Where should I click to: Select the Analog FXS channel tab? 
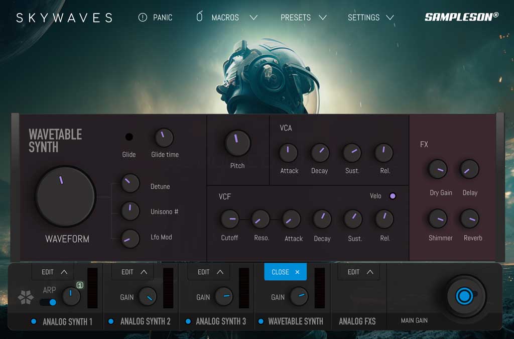point(358,321)
